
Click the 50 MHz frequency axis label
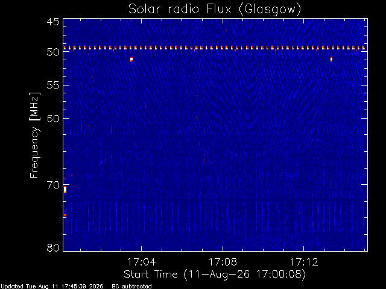[53, 52]
